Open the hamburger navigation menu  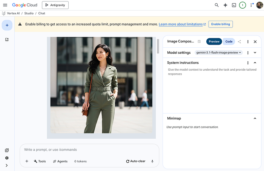click(5, 5)
